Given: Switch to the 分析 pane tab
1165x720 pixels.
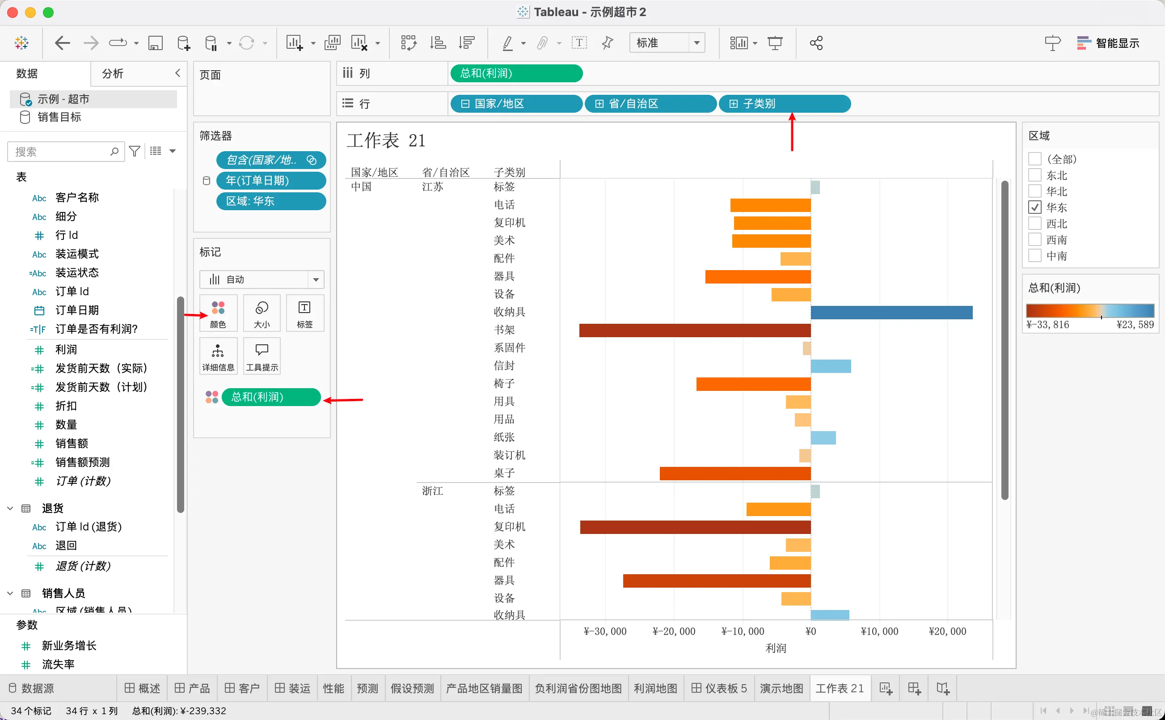Looking at the screenshot, I should (x=113, y=73).
